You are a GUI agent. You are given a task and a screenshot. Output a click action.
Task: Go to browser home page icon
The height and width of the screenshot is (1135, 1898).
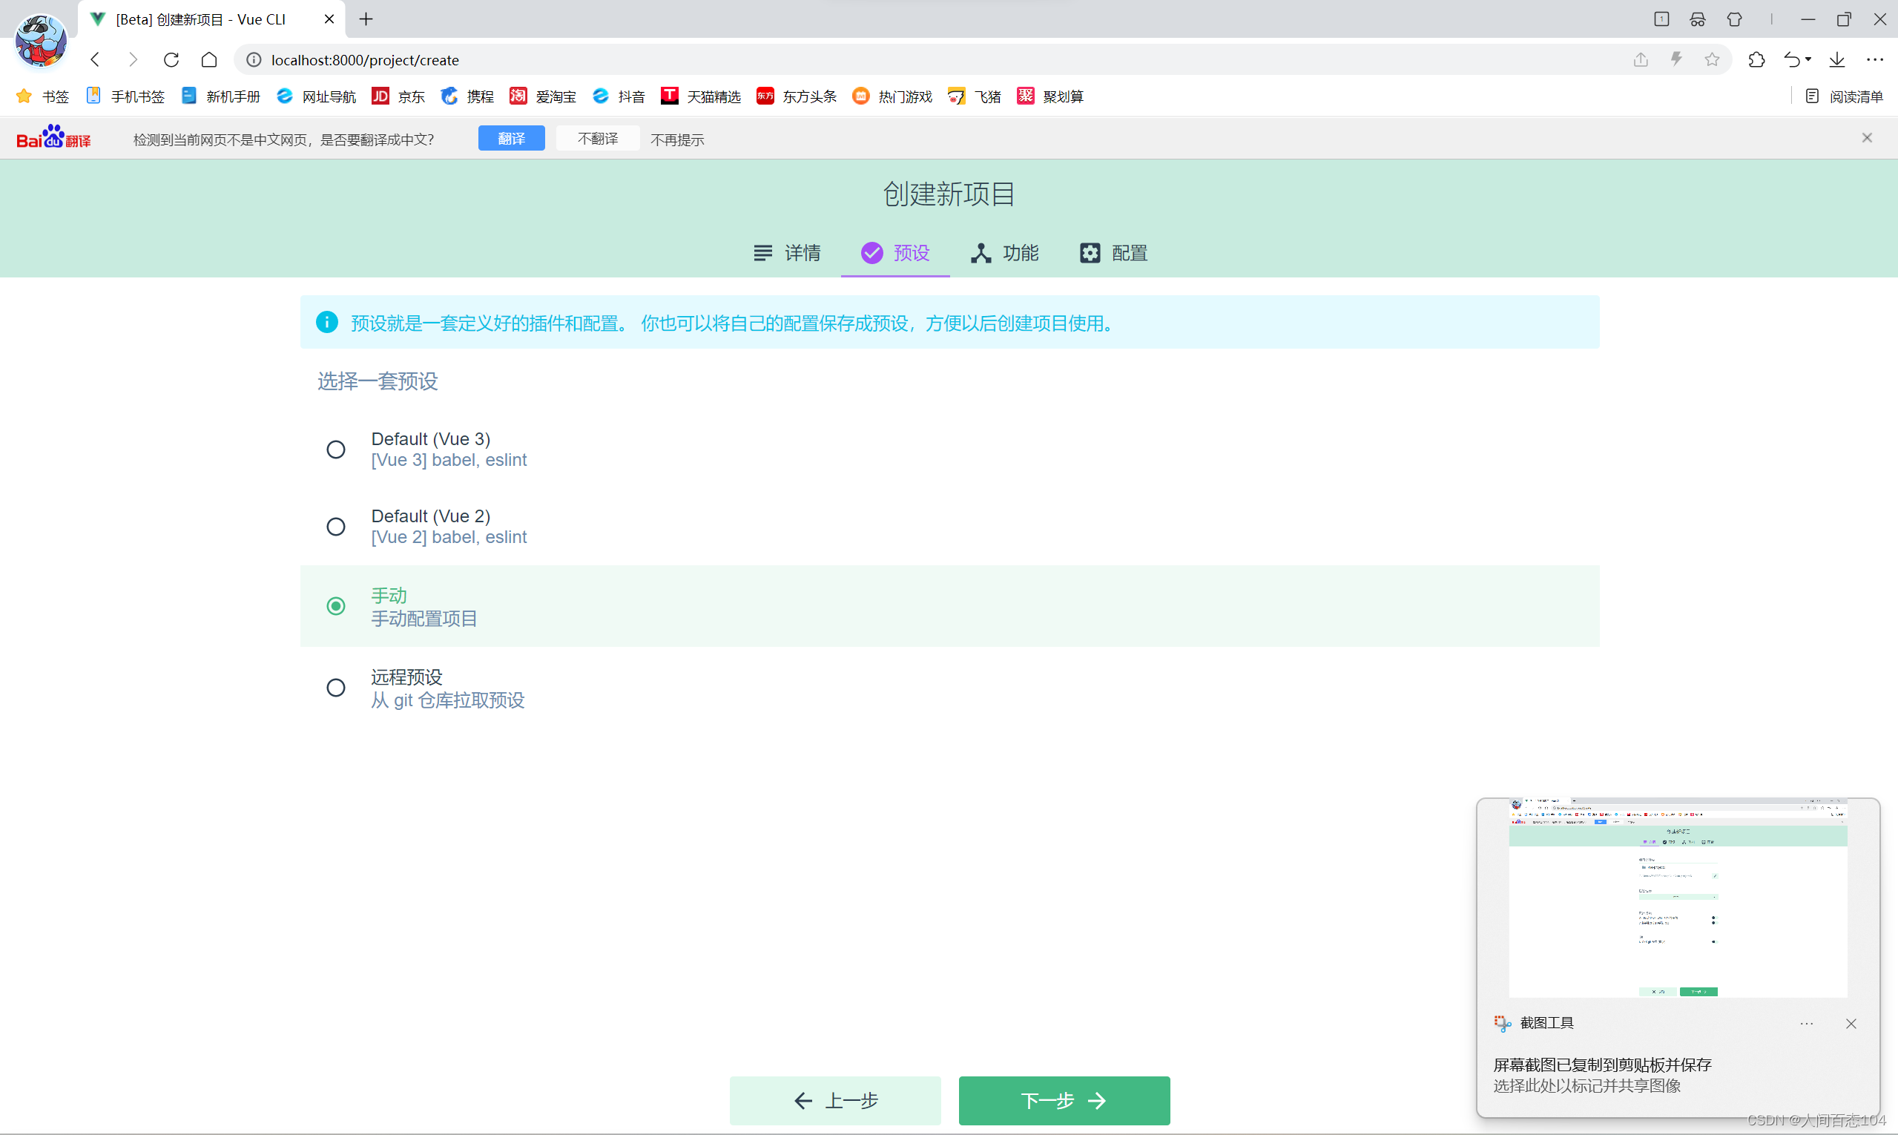point(208,59)
